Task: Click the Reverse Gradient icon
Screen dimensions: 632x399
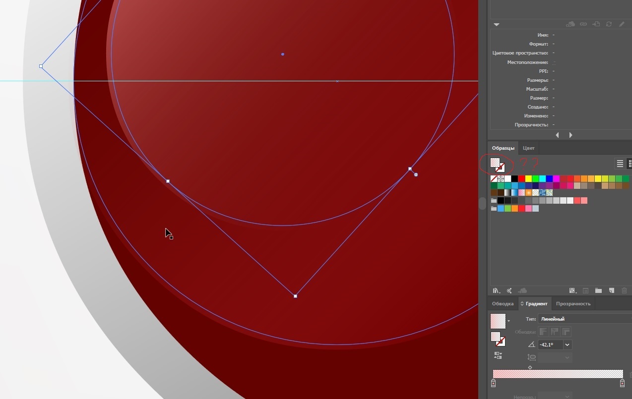Action: click(x=498, y=355)
